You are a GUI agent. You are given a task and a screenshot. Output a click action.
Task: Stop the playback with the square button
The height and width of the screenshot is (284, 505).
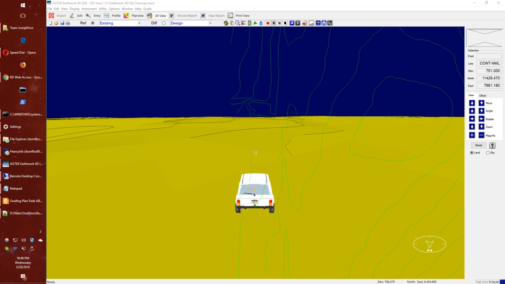click(x=285, y=23)
